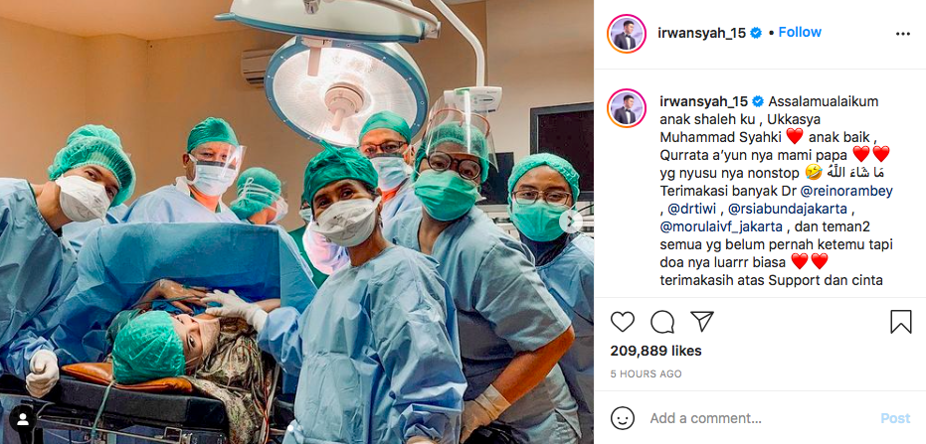The width and height of the screenshot is (926, 444).
Task: Go to the next photo arrow
Action: [x=571, y=222]
